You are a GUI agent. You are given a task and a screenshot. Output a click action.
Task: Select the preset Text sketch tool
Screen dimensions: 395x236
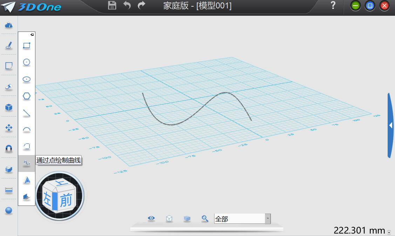[x=26, y=180]
